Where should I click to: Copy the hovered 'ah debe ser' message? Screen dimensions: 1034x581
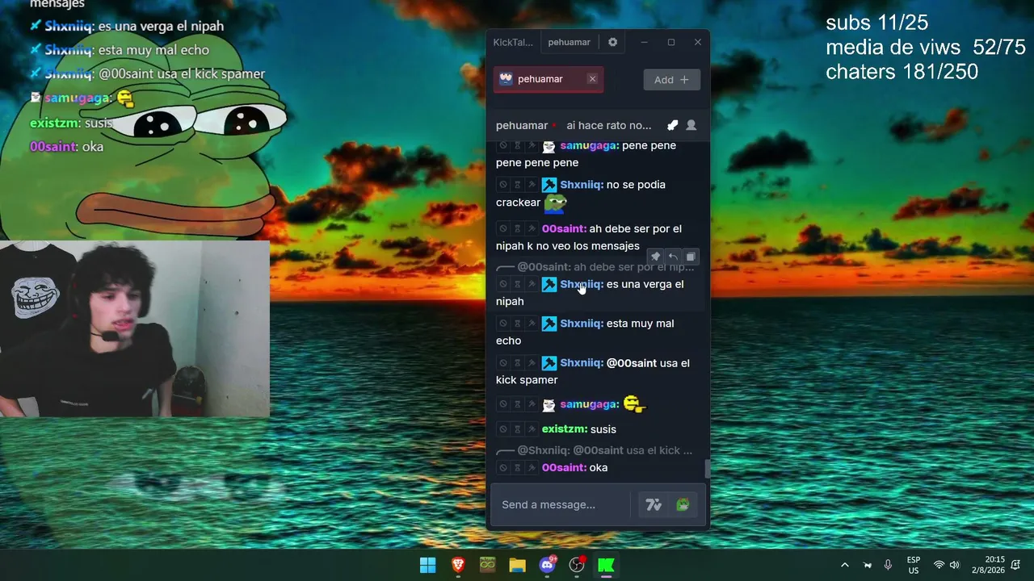pos(691,257)
